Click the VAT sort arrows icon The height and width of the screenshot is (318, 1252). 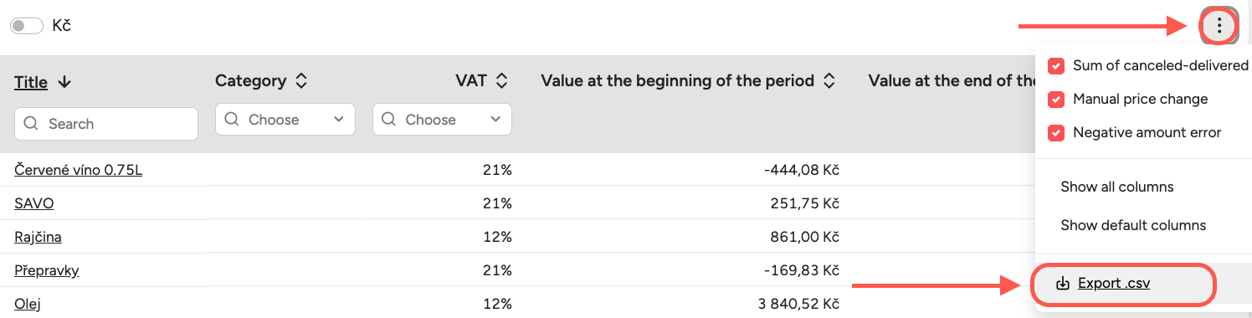coord(501,81)
